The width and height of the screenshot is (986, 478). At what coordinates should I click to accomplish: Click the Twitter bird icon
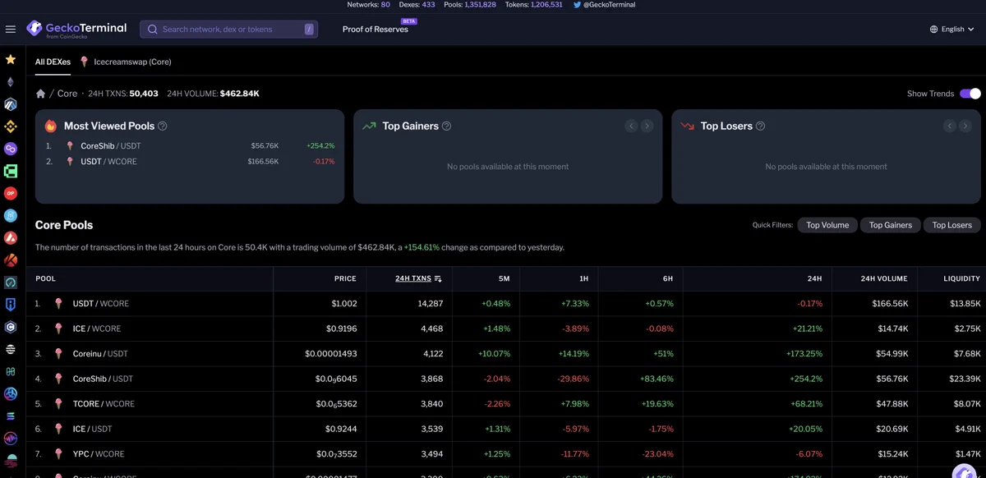[577, 5]
